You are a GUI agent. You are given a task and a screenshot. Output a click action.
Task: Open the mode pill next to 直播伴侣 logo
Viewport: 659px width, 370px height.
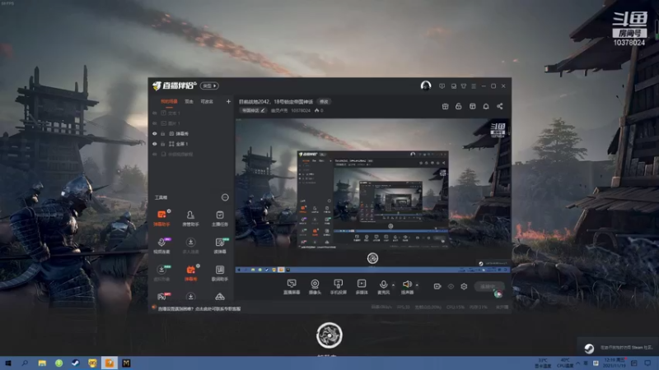point(209,86)
